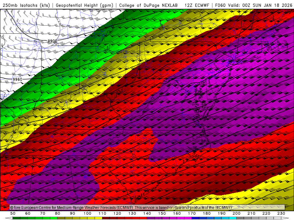Screen dimensions: 294x220
Task: Click the legend value 120
Action: coord(117,213)
